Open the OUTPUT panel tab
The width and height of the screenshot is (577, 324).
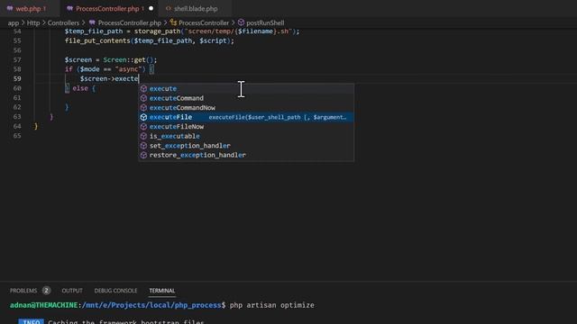pyautogui.click(x=72, y=291)
